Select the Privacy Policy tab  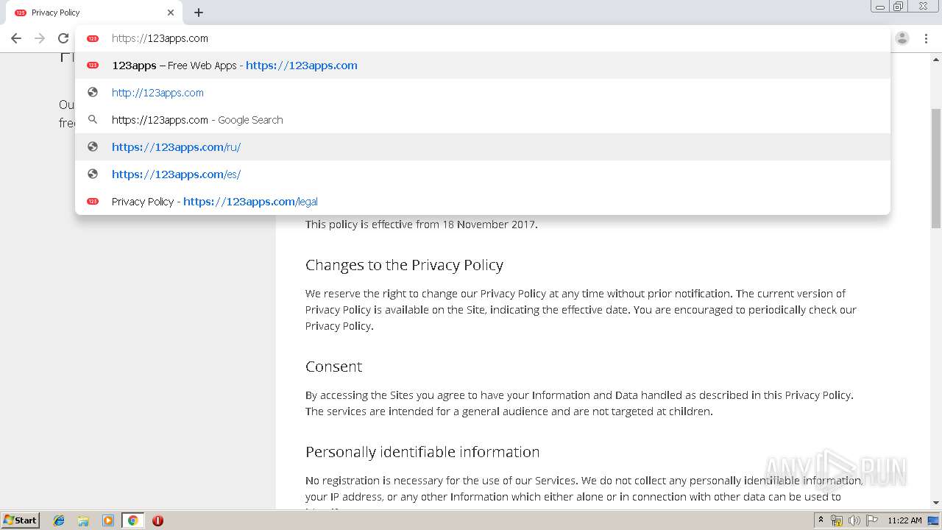88,13
